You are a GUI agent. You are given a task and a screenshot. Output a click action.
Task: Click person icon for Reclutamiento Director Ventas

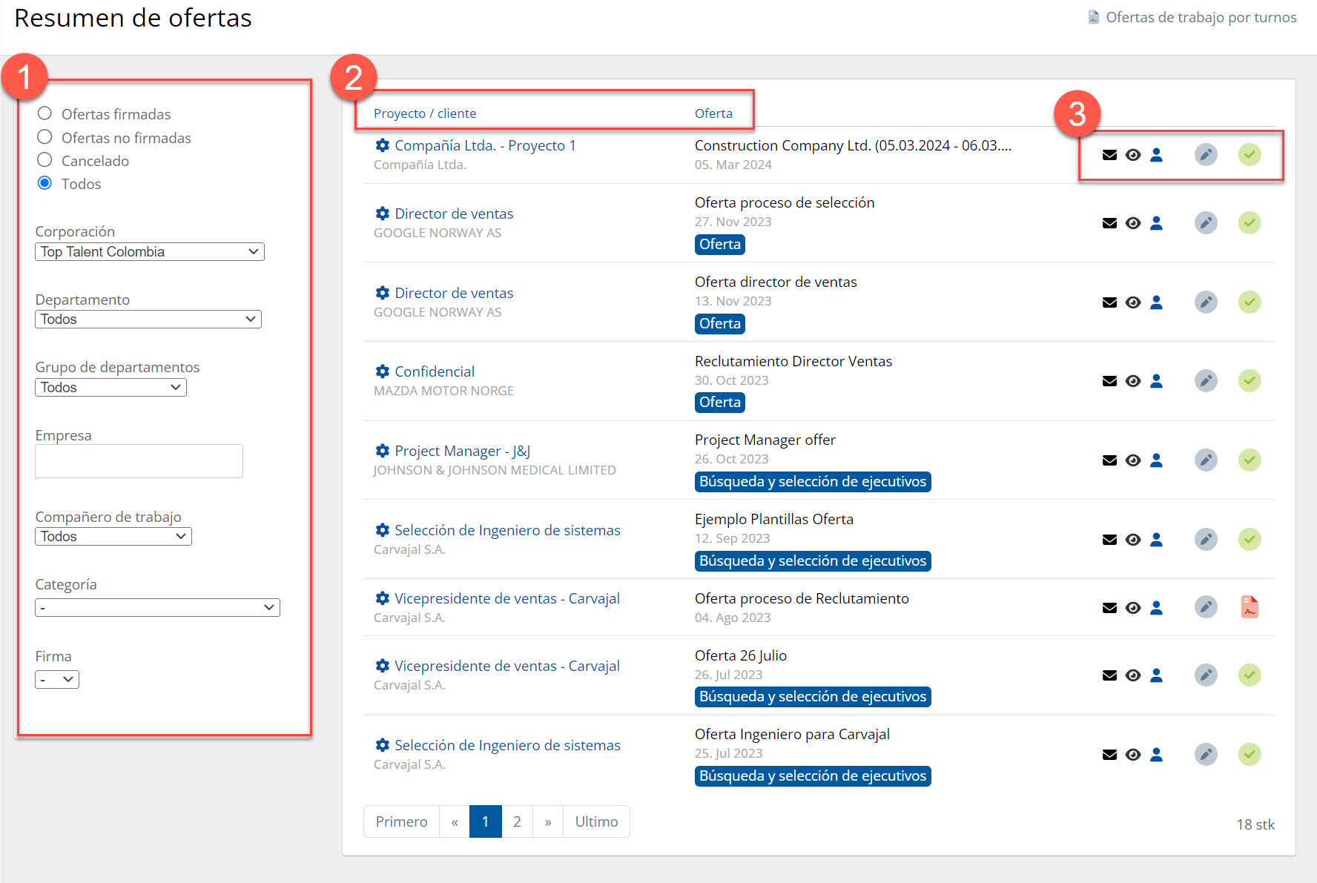1156,381
